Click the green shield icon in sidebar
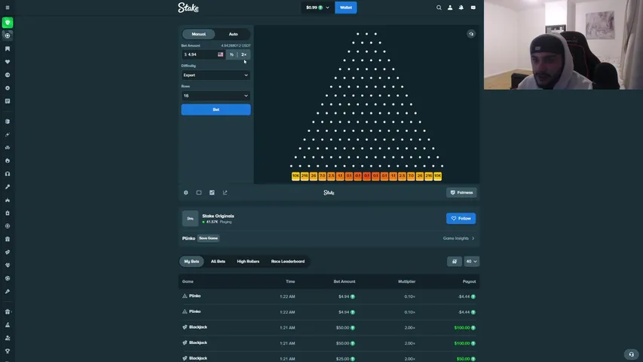This screenshot has width=643, height=362. click(8, 23)
